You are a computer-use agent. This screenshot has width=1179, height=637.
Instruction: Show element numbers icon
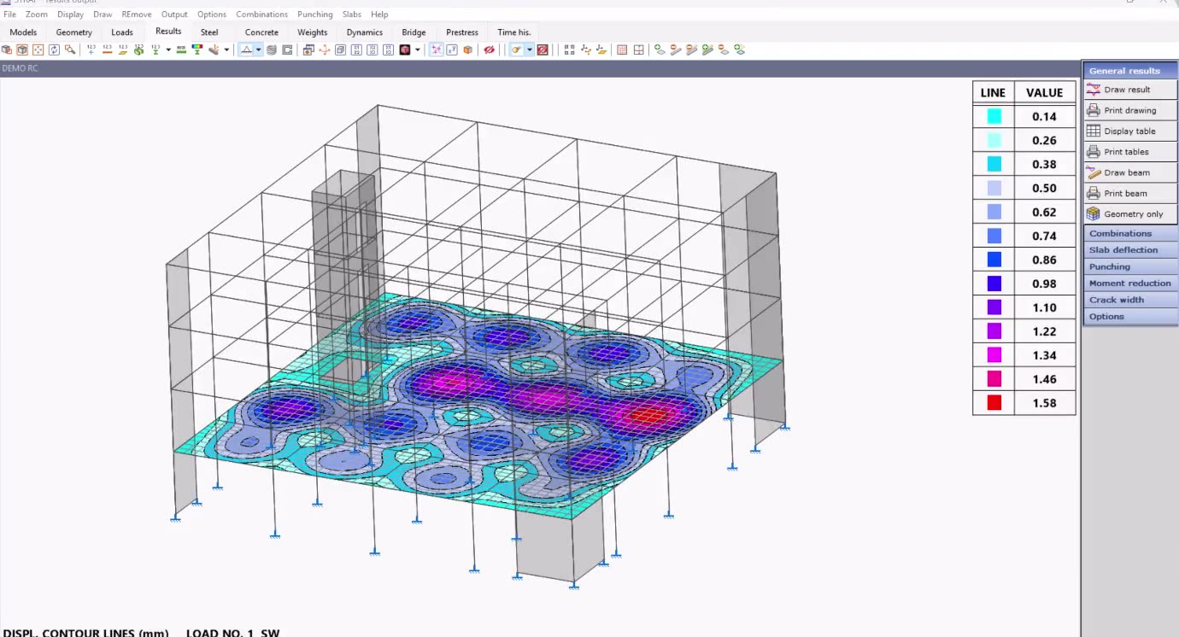point(123,50)
